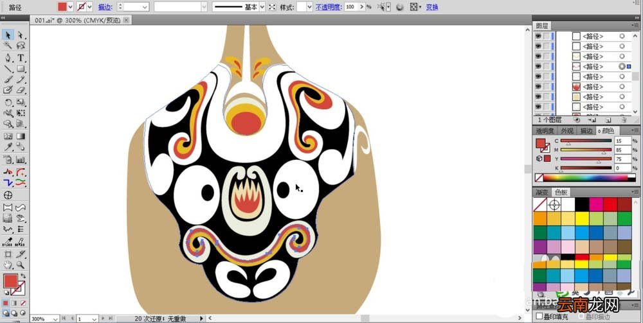Select the Direct Selection (white arrow) tool
Screen dimensions: 643x323
tap(21, 35)
